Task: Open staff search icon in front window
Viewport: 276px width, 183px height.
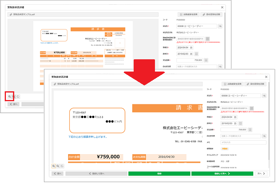Action: pyautogui.click(x=264, y=136)
